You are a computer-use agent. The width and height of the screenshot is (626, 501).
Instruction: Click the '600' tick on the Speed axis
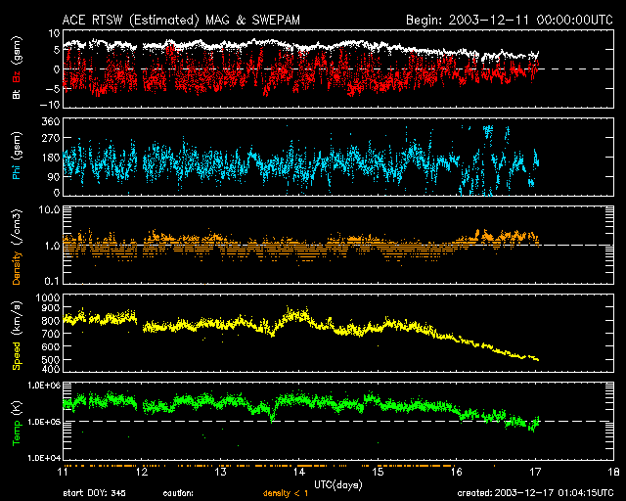point(51,347)
